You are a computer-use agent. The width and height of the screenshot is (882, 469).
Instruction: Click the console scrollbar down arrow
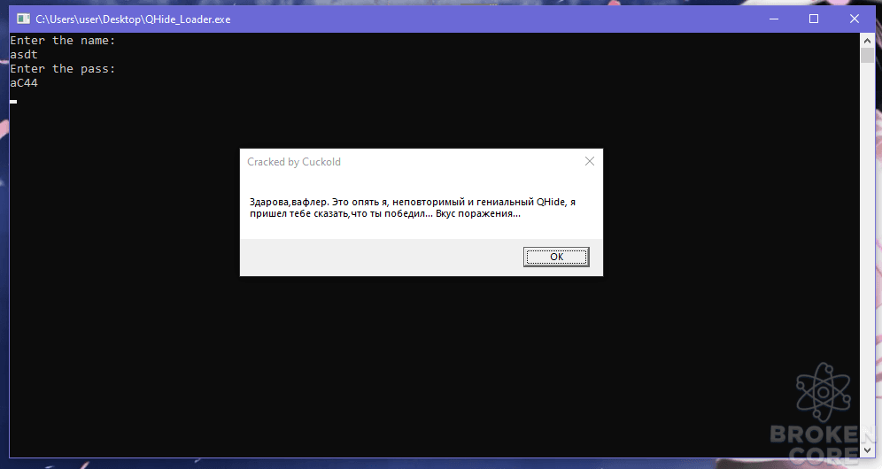coord(867,450)
